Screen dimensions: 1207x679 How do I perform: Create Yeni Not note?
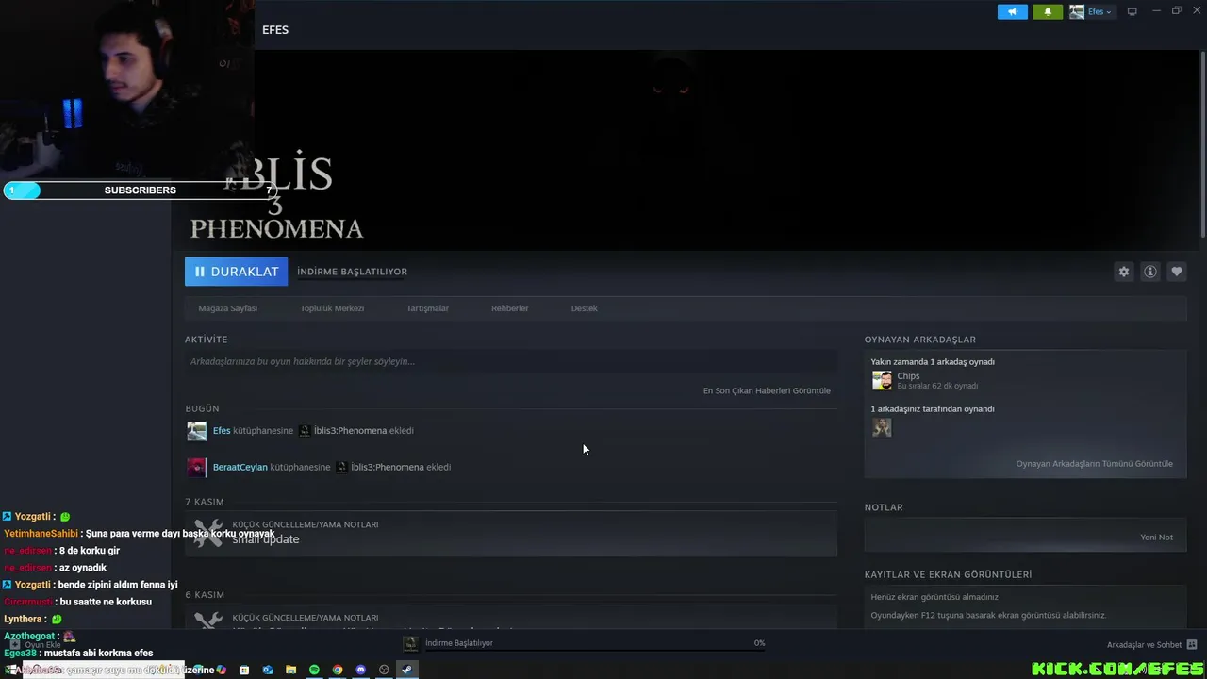point(1156,538)
